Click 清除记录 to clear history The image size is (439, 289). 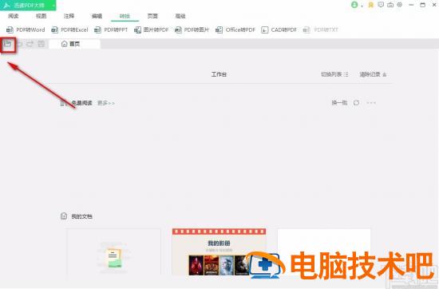click(x=374, y=74)
